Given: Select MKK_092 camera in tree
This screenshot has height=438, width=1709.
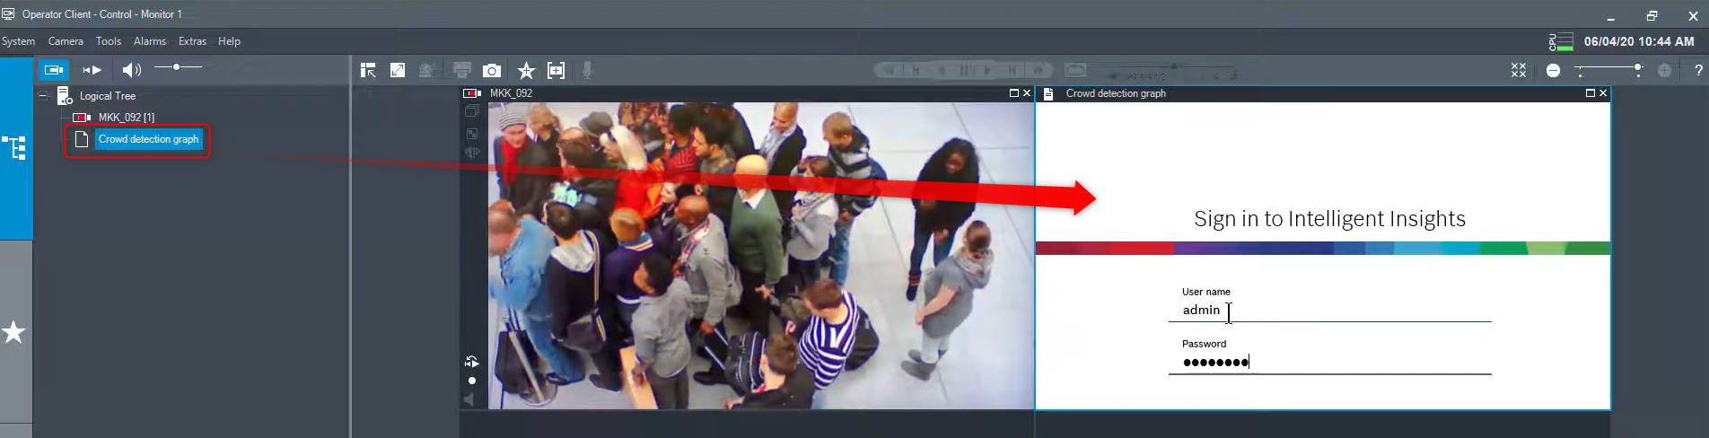Looking at the screenshot, I should tap(126, 118).
